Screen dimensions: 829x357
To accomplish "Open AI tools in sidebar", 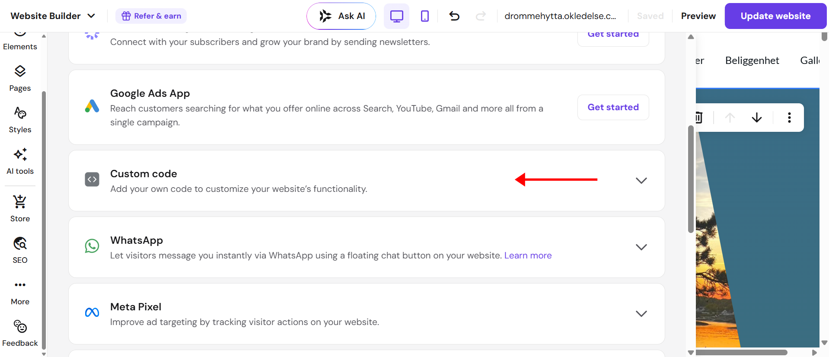I will (x=20, y=161).
